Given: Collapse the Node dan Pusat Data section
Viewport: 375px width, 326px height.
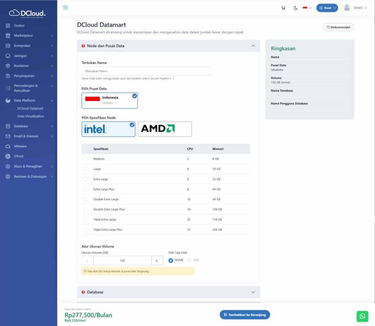Looking at the screenshot, I should point(253,46).
